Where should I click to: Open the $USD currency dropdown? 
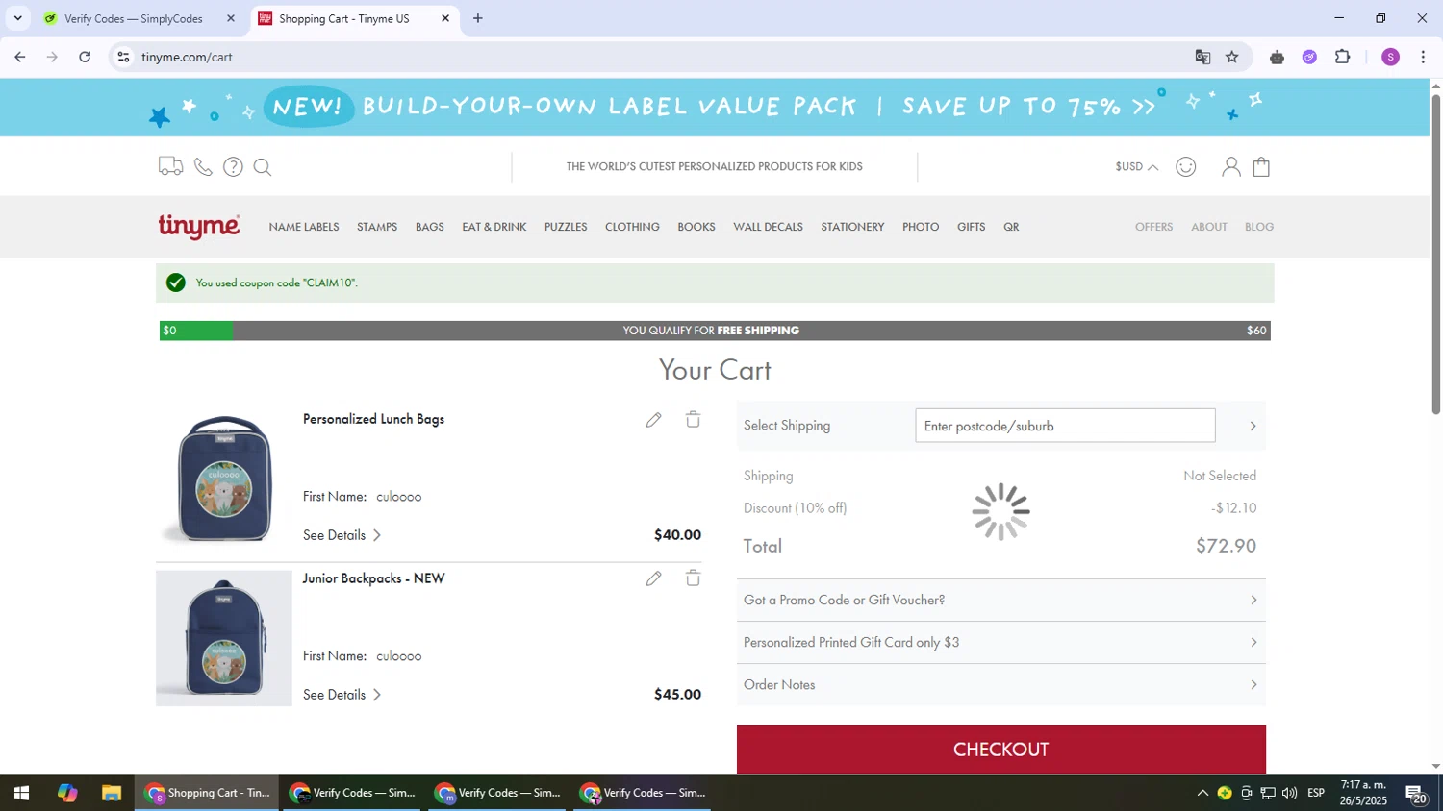tap(1136, 167)
